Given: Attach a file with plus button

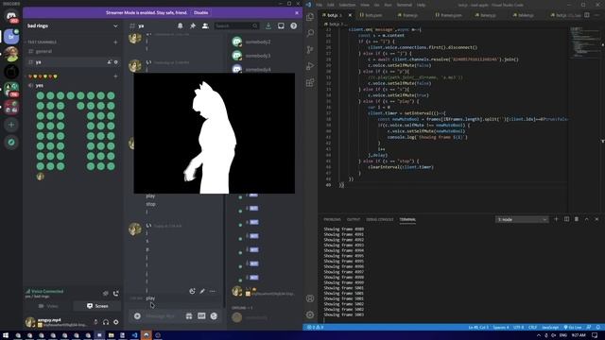Looking at the screenshot, I should 137,316.
